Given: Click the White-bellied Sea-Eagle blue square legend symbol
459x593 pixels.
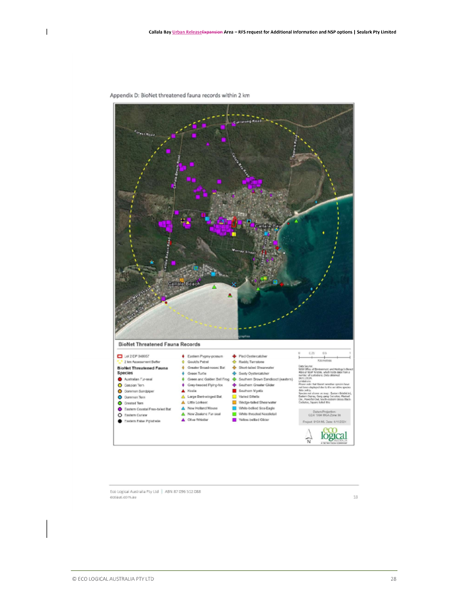Looking at the screenshot, I should click(234, 408).
